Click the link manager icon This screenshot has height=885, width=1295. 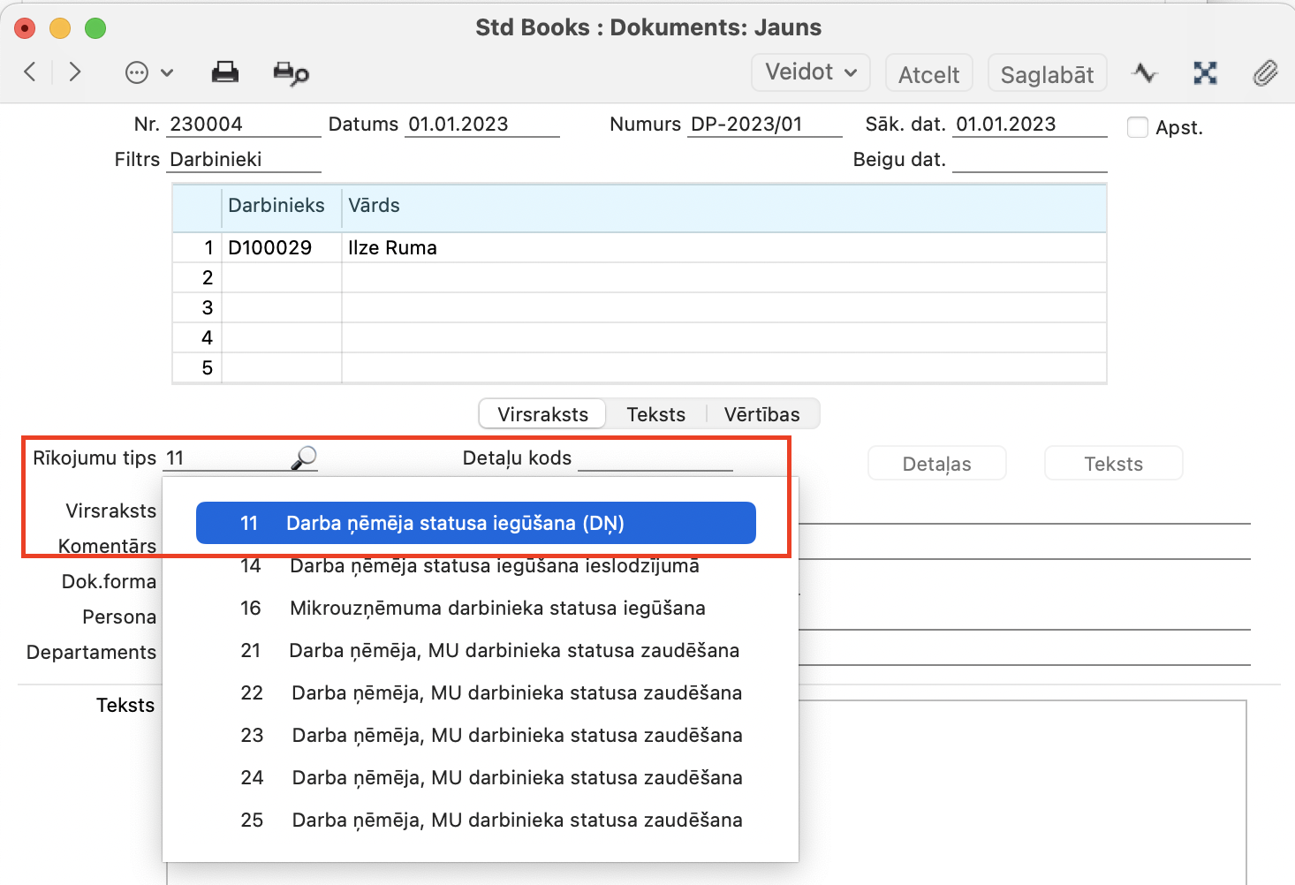pyautogui.click(x=1205, y=72)
